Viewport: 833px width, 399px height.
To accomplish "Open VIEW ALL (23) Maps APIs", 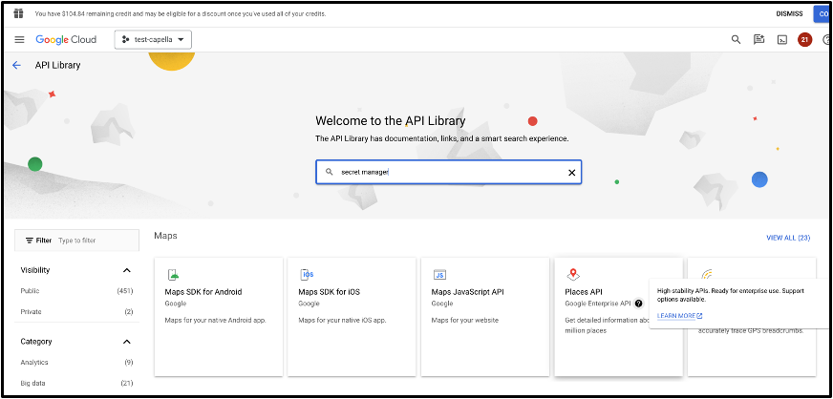I will click(x=788, y=238).
